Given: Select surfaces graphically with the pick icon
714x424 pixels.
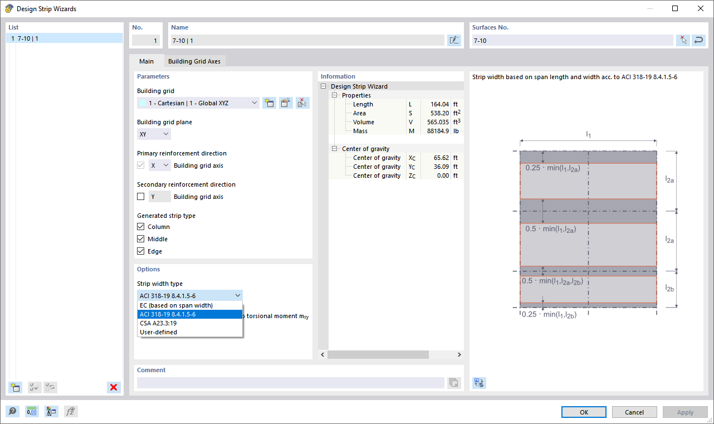Looking at the screenshot, I should [683, 40].
